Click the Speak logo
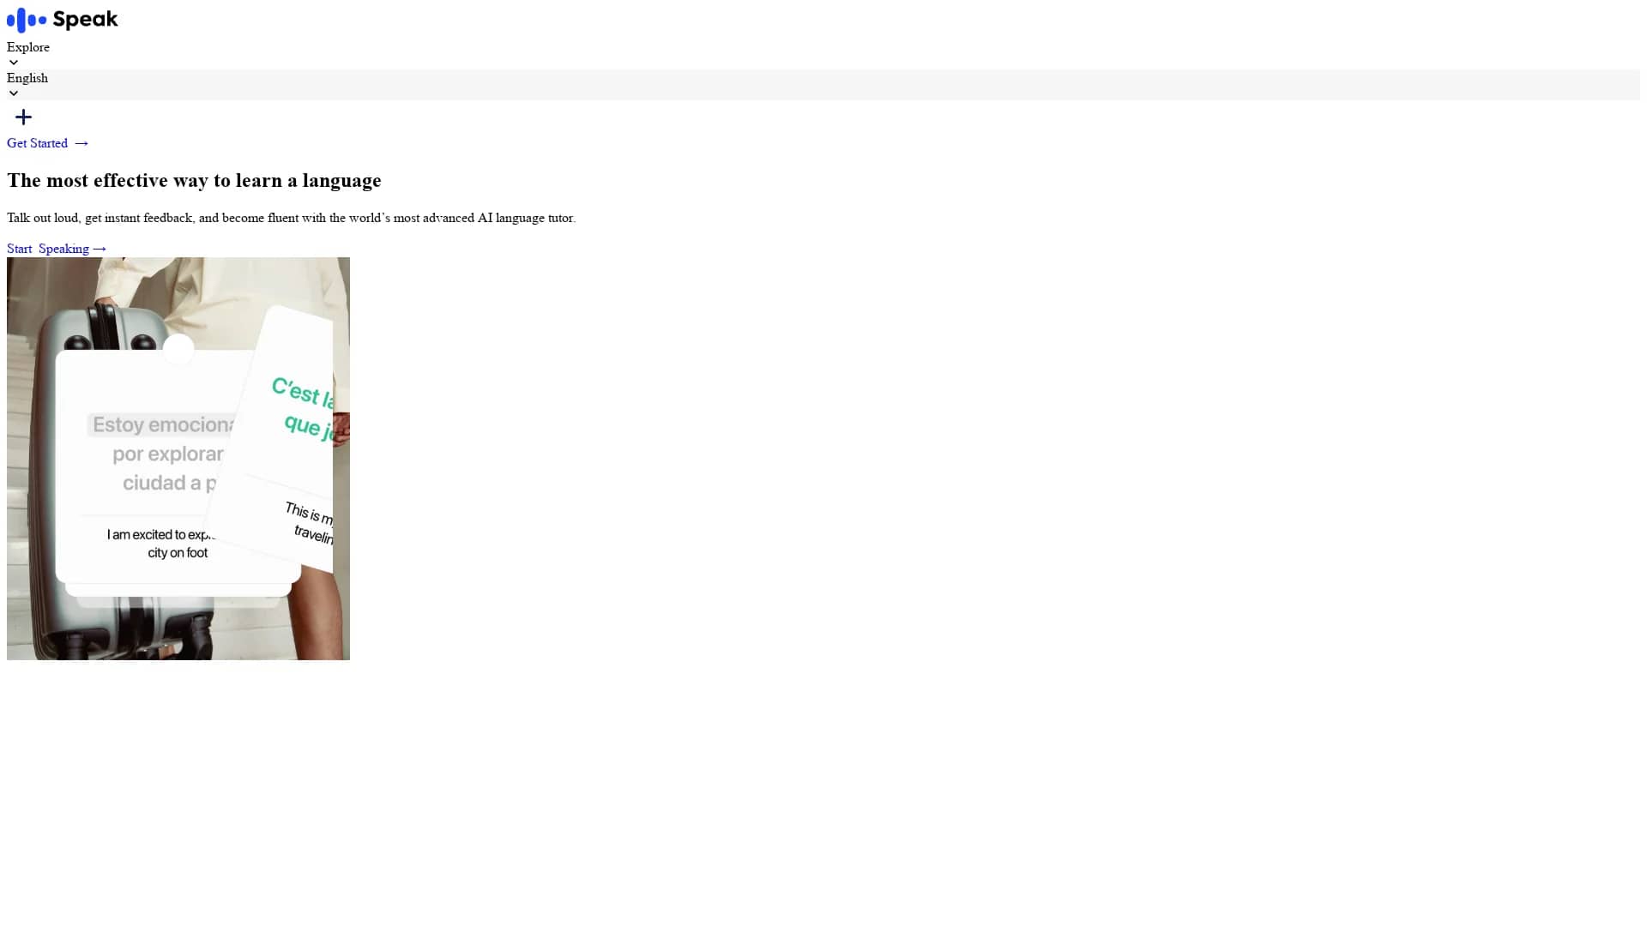Viewport: 1647px width, 926px height. [x=63, y=20]
